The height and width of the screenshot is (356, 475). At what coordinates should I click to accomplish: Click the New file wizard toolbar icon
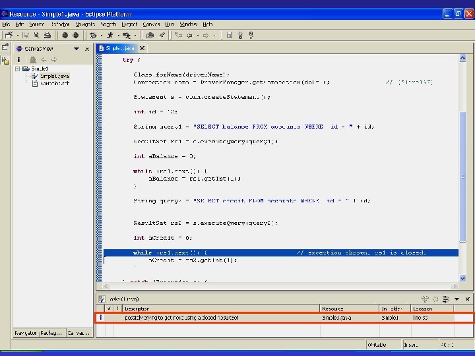[9, 35]
